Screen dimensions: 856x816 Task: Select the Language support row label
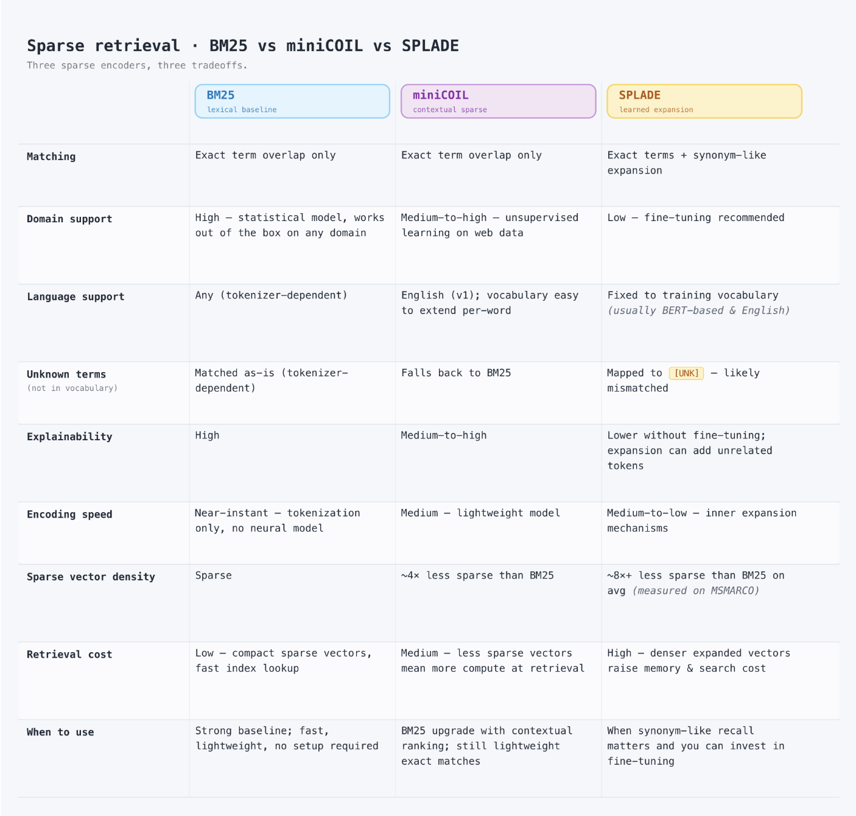[x=75, y=297]
